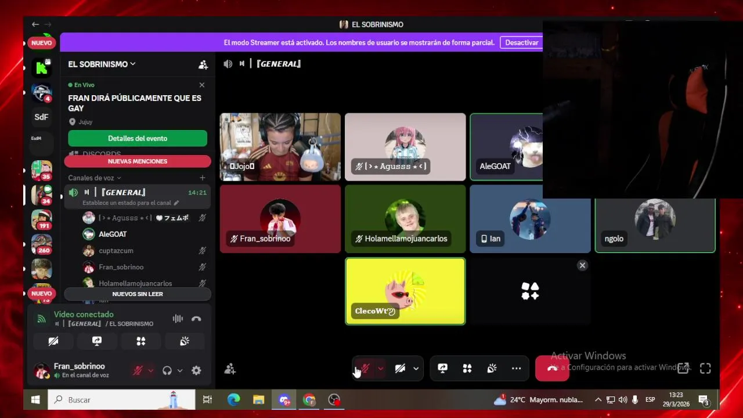Open the system volume icon in tray
The height and width of the screenshot is (418, 743).
tap(623, 399)
